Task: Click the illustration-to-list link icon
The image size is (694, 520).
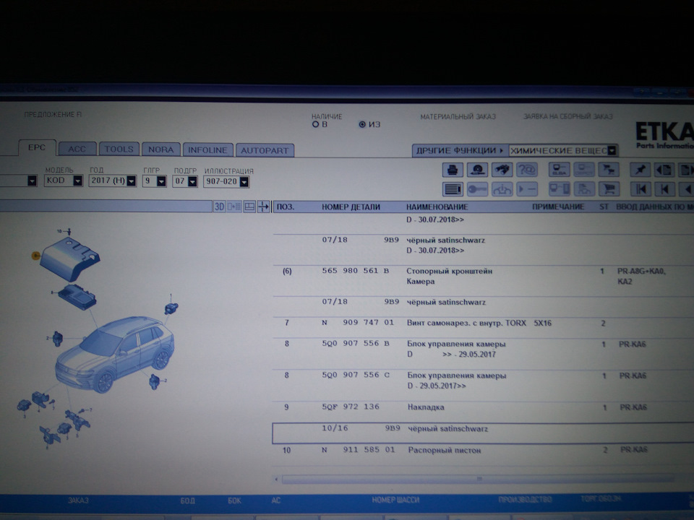Action: [234, 207]
